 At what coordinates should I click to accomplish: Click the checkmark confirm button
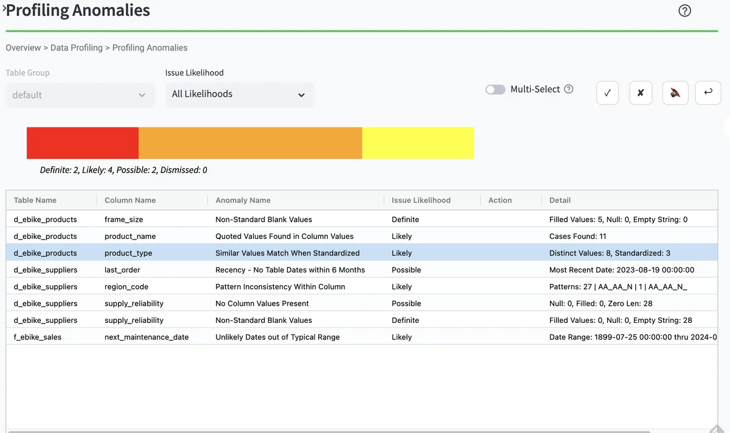click(x=607, y=93)
